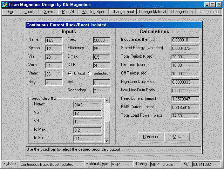Click the KG app icon in title bar
This screenshot has height=169, width=224.
click(5, 5)
